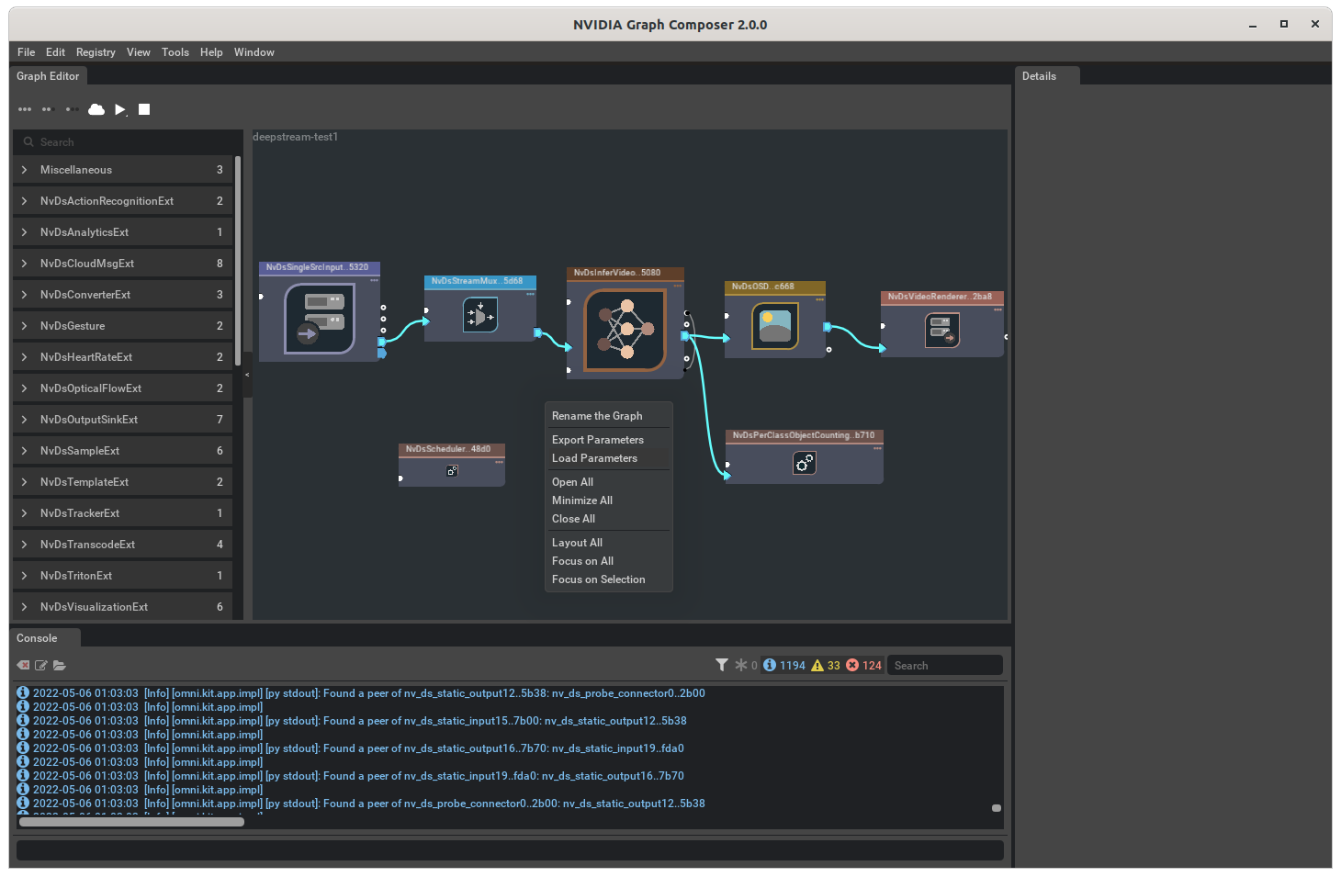The image size is (1341, 877).
Task: Click the Stop execution icon
Action: point(143,109)
